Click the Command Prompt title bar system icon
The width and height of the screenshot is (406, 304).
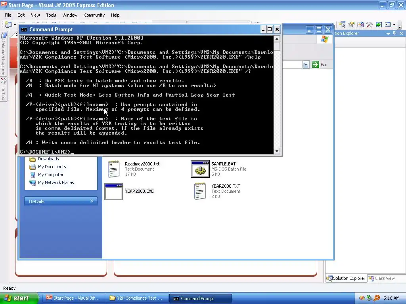(24, 29)
